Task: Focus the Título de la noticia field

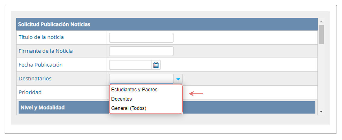Action: (141, 38)
